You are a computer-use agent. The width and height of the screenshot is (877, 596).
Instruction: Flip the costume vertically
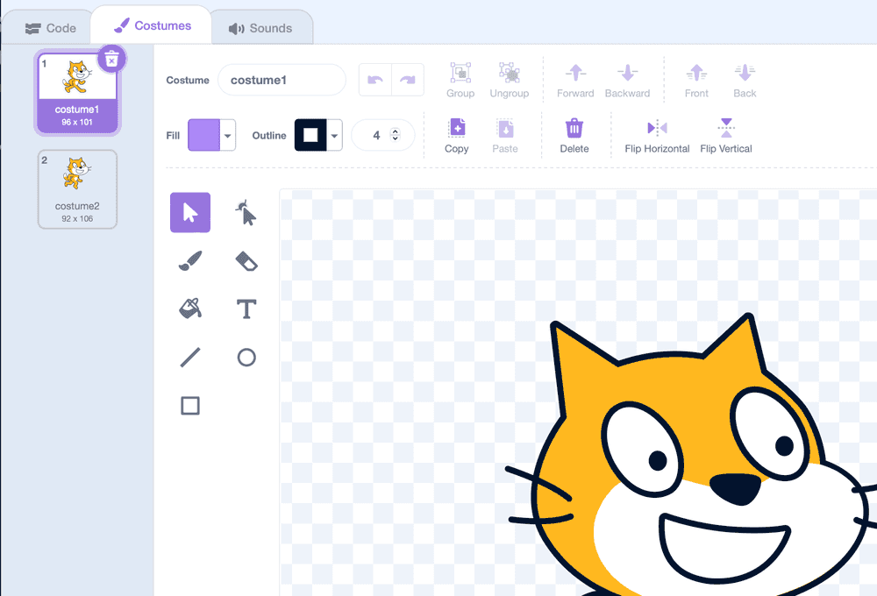[x=725, y=136]
